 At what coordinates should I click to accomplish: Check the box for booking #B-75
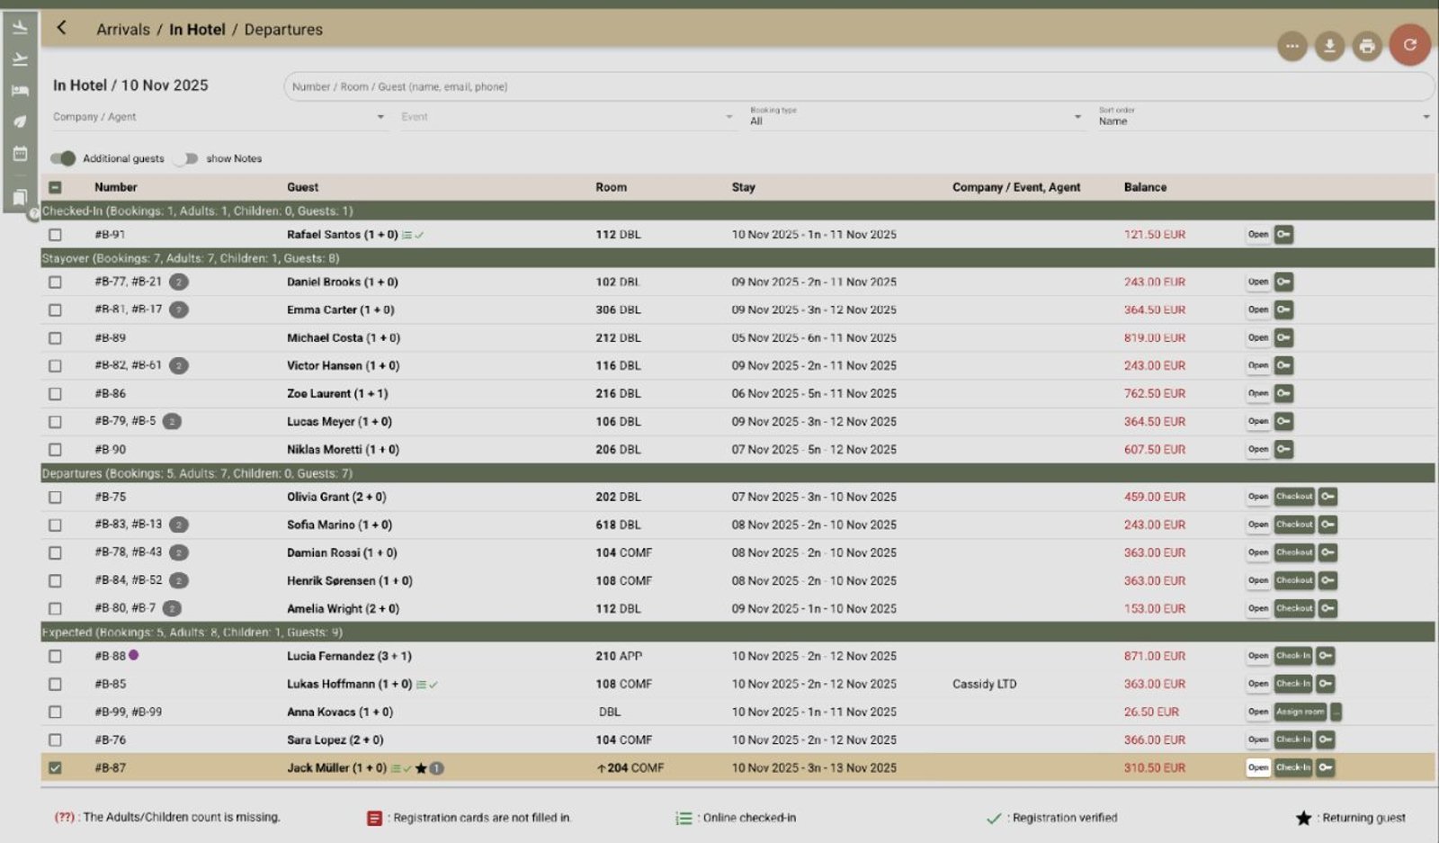[55, 497]
